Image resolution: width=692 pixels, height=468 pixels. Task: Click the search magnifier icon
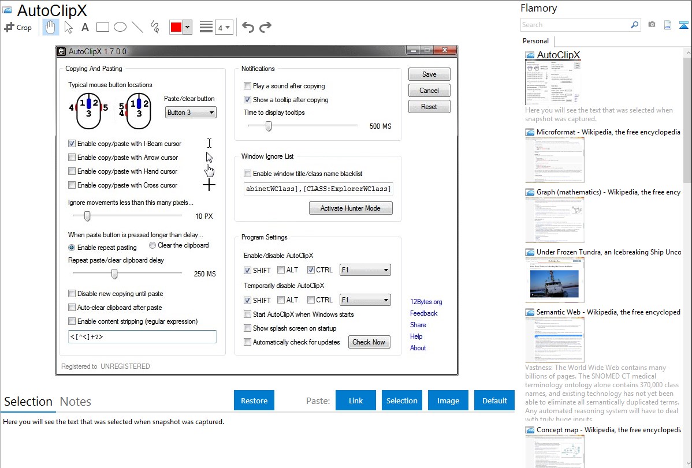[x=634, y=25]
